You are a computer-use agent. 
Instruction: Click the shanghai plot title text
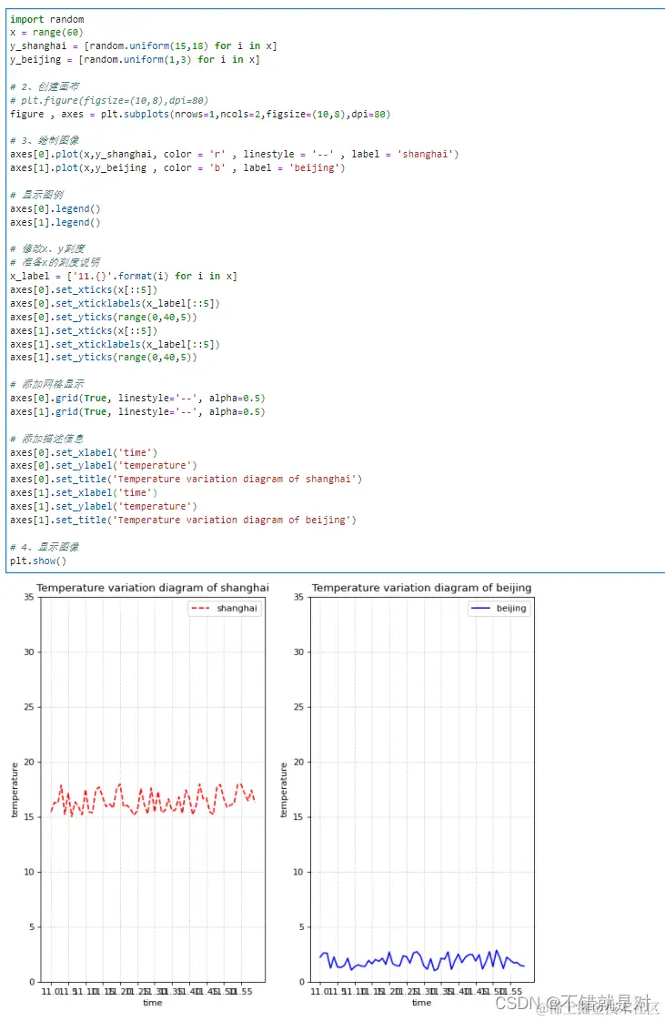[x=153, y=588]
